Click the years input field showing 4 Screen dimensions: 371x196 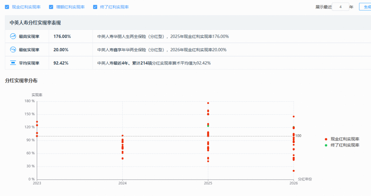[x=340, y=7]
